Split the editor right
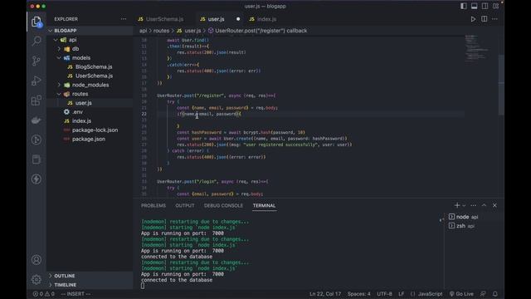Screen dimensions: 531x299 point(485,19)
